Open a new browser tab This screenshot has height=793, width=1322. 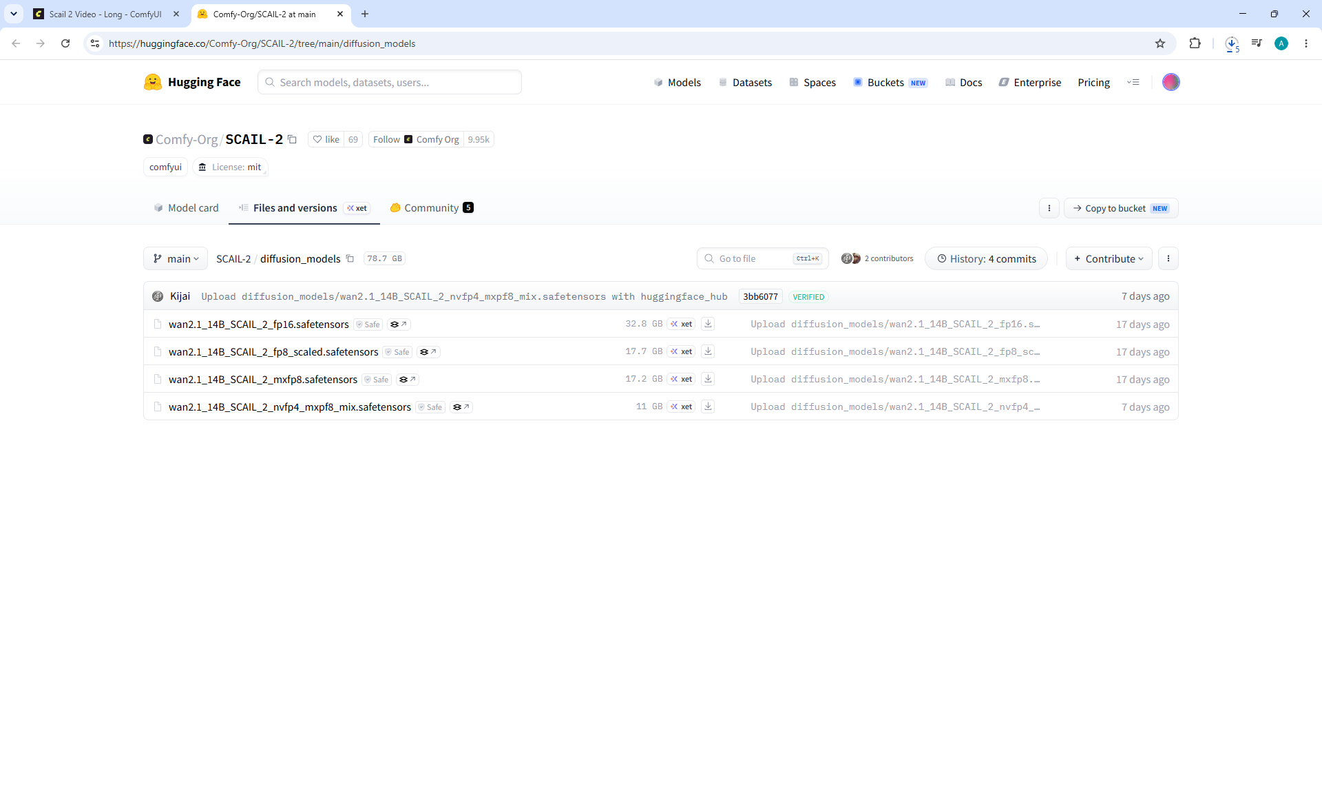[x=365, y=14]
